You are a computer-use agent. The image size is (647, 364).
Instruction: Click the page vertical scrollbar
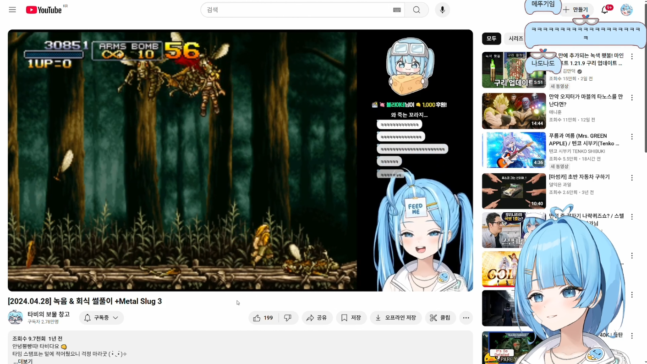[x=645, y=78]
